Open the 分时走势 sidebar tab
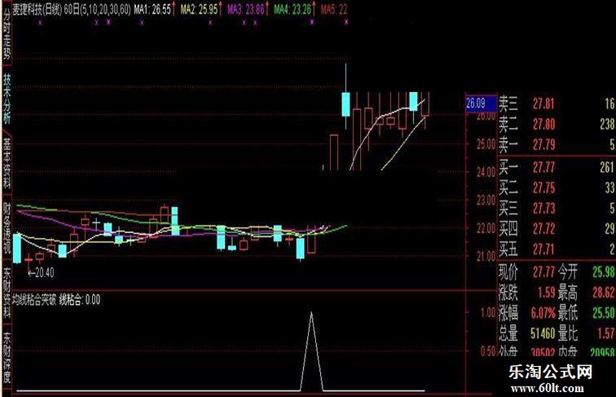 pos(7,33)
